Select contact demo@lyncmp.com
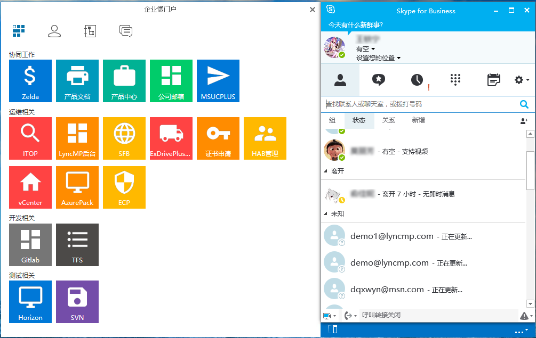The height and width of the screenshot is (338, 536). tap(423, 262)
